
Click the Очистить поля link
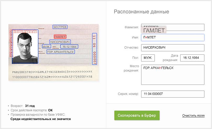193,116
